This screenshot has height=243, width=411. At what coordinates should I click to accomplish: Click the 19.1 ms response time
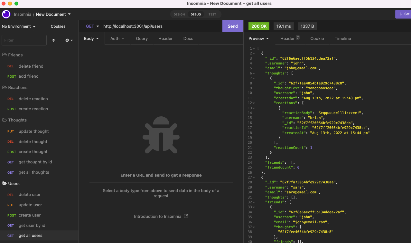coord(284,26)
